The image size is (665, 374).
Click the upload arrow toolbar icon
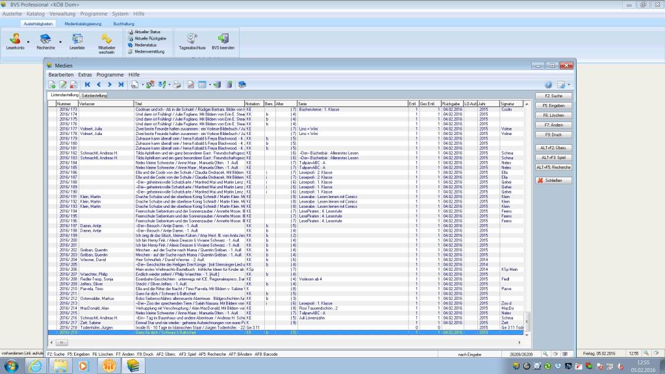[229, 85]
